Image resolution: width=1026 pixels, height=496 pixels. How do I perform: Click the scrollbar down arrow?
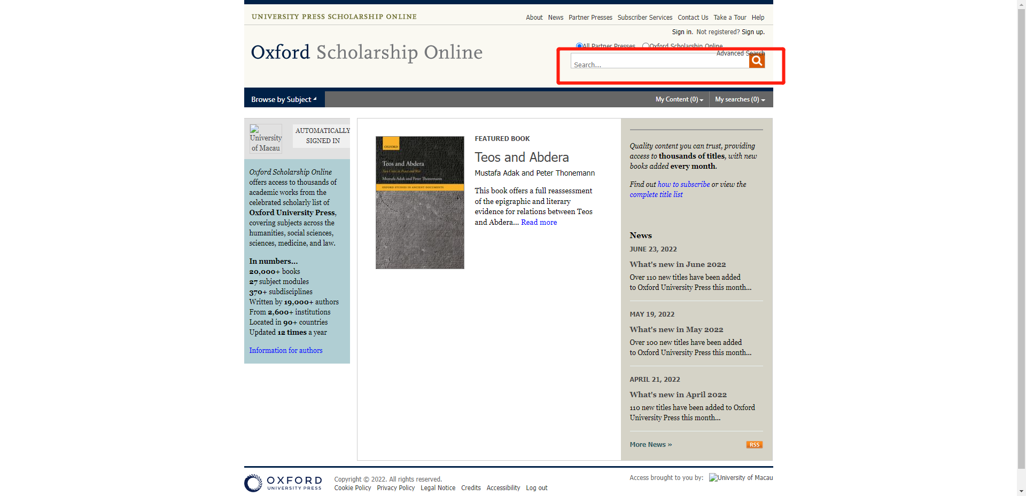coord(1021,491)
